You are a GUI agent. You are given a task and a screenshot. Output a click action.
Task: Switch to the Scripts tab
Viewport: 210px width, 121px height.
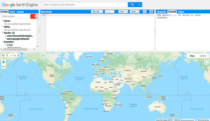coord(4,12)
